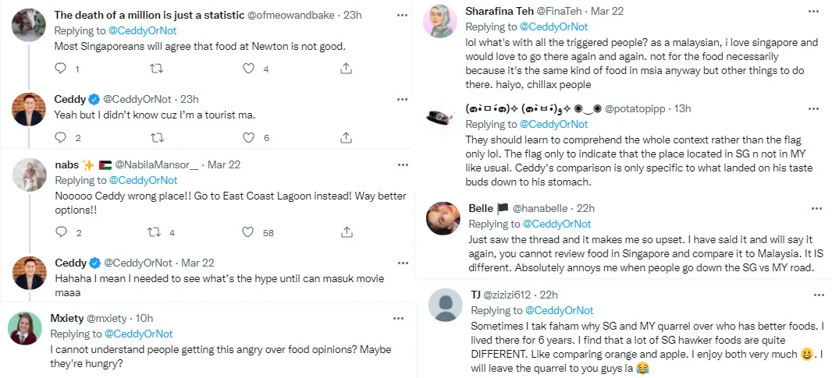Like Ceddy's "I'm a tourist" reply
Image resolution: width=832 pixels, height=378 pixels.
tap(249, 138)
